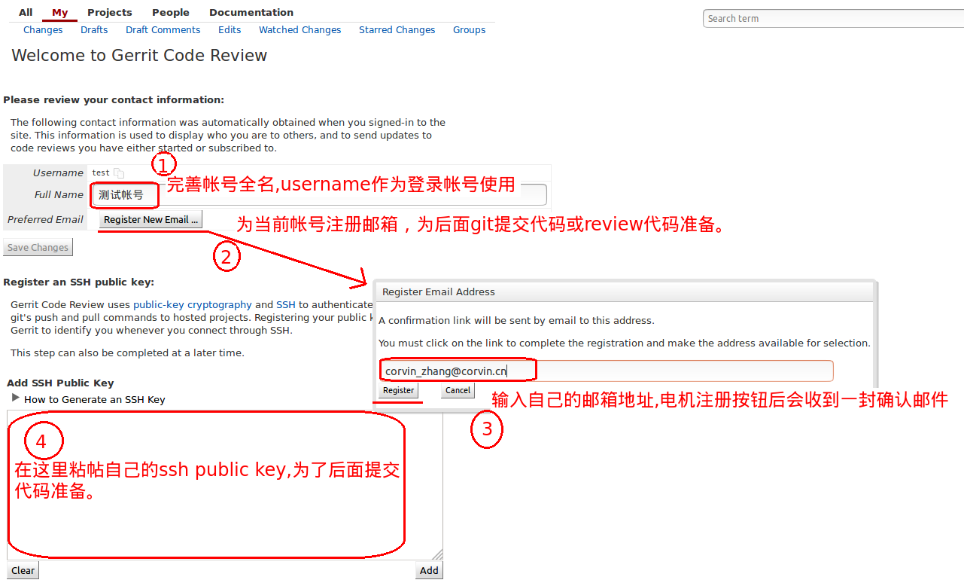Select the My top menu
This screenshot has height=586, width=964.
pos(60,12)
